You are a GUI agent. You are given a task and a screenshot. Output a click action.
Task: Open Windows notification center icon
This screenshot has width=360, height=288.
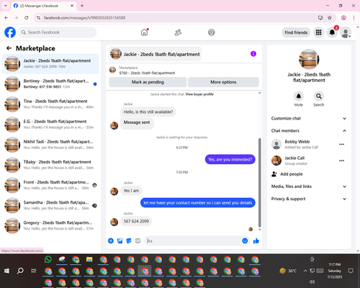(x=351, y=271)
